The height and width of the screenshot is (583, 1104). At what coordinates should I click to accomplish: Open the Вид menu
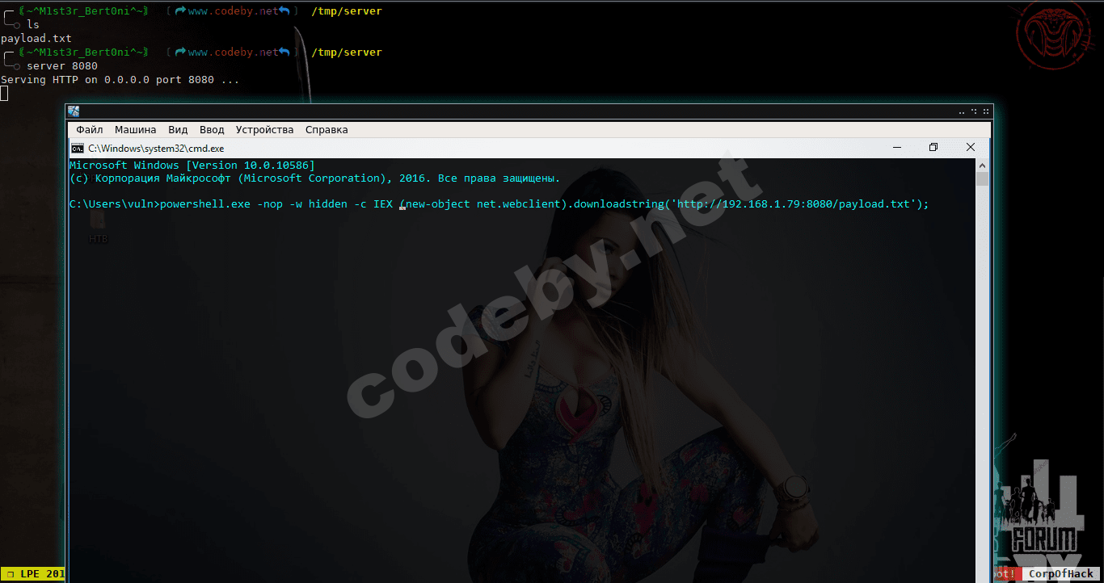178,130
